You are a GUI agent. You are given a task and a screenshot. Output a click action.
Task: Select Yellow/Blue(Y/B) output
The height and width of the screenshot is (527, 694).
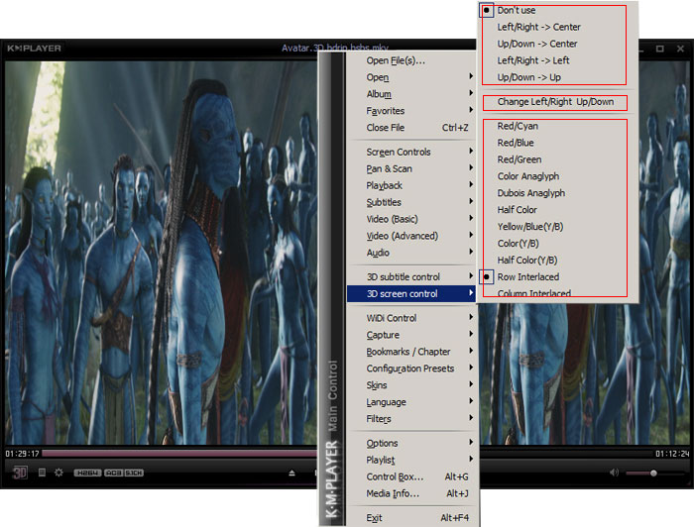(559, 227)
